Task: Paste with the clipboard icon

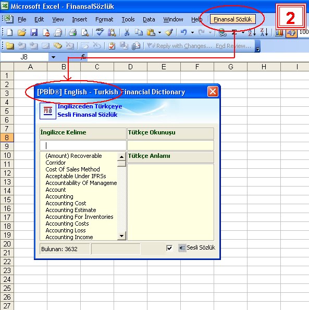Action: click(x=151, y=32)
